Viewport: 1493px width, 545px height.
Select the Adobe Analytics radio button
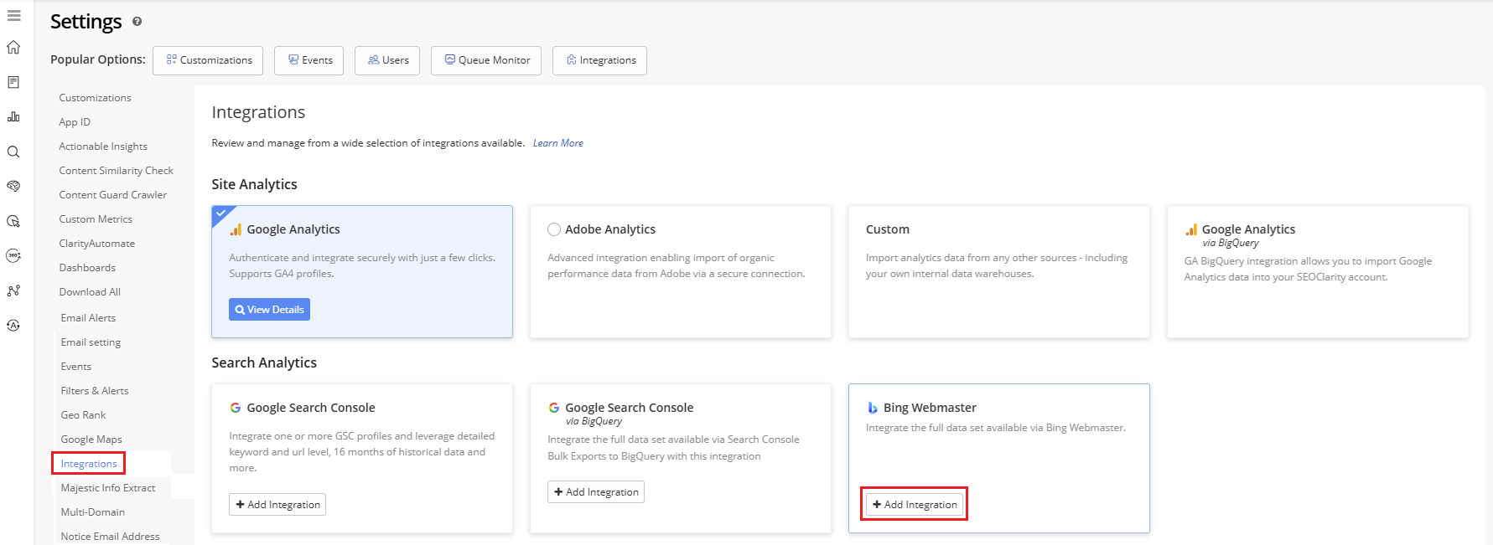554,229
